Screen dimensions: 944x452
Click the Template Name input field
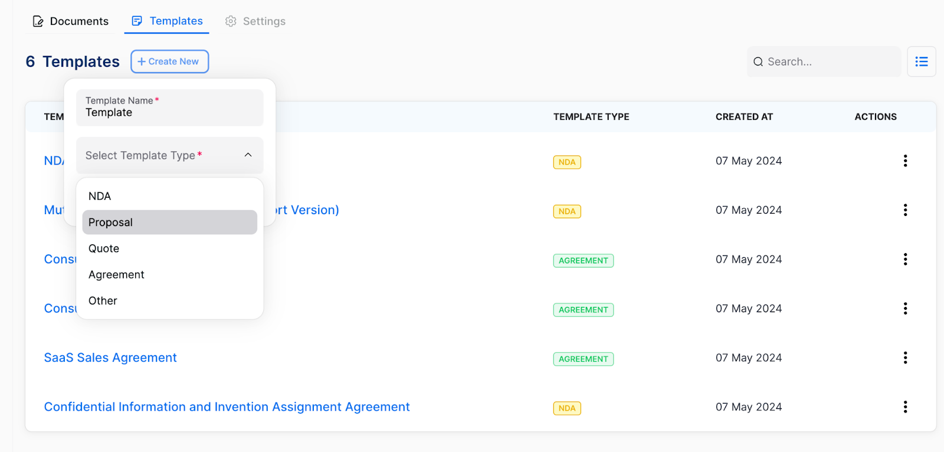[x=170, y=107]
